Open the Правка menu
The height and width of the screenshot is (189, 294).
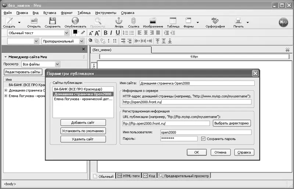[x=22, y=13]
